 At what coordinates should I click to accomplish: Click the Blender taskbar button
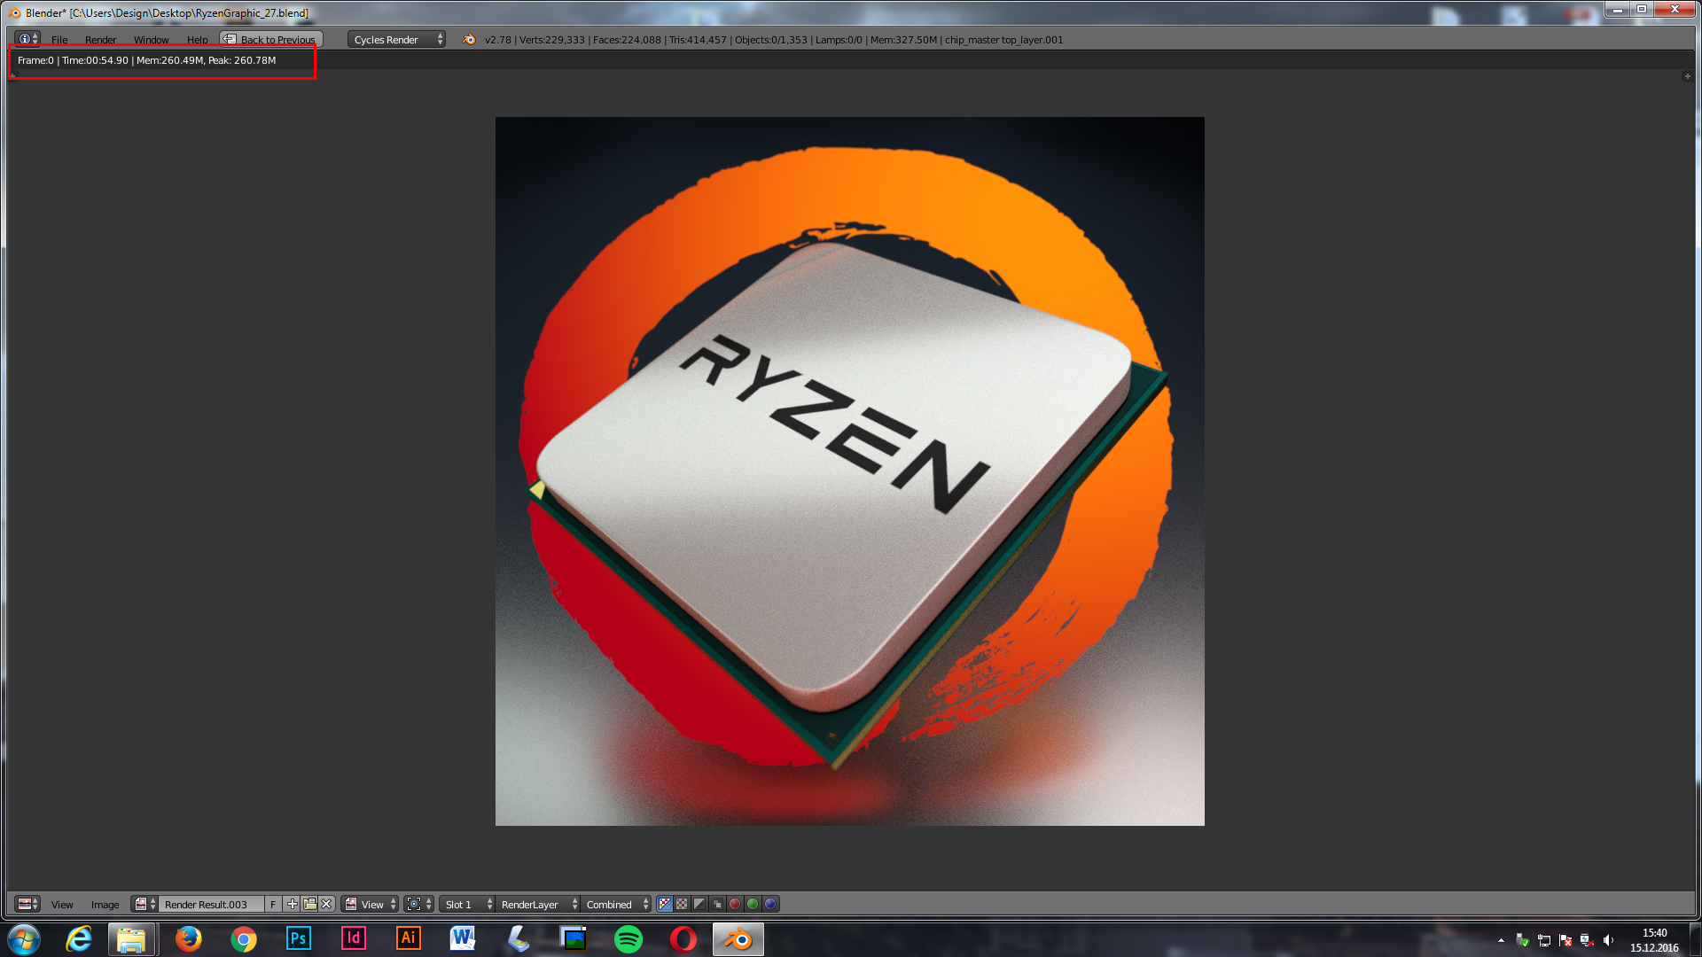738,938
